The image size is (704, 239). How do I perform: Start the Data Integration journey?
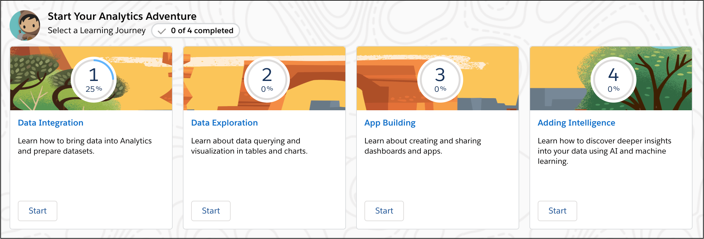point(38,211)
